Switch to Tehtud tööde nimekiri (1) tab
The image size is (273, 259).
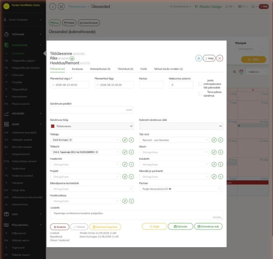tap(168, 69)
